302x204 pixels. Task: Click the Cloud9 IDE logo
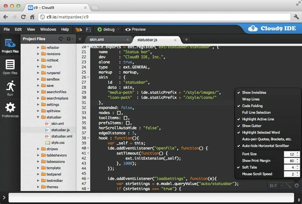[272, 29]
